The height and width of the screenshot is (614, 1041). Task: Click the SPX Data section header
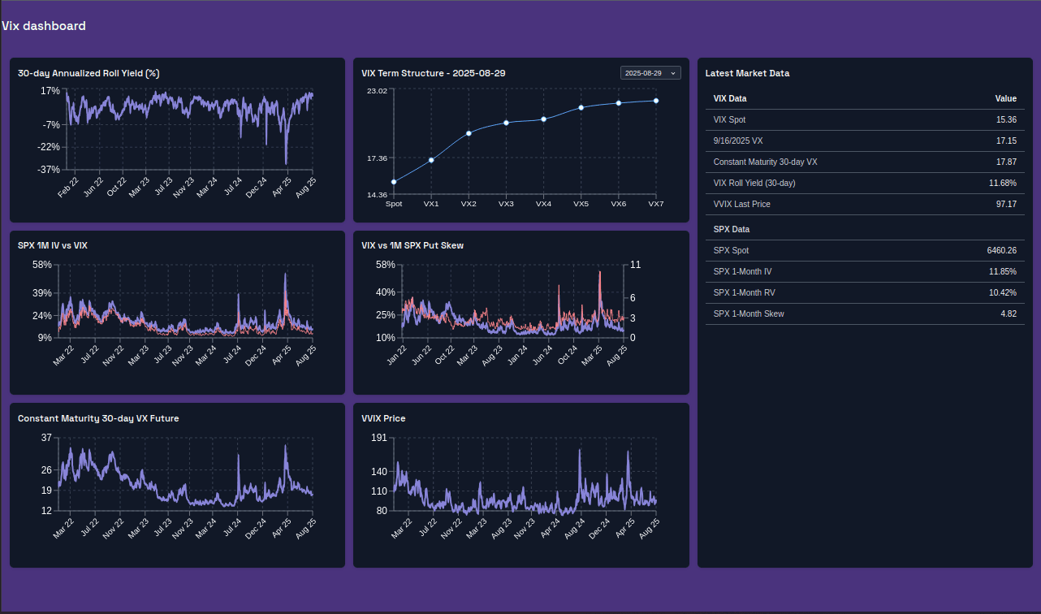[731, 229]
